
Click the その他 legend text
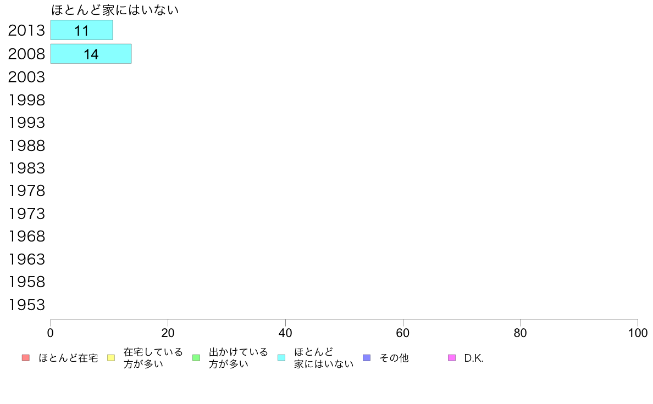pyautogui.click(x=394, y=358)
